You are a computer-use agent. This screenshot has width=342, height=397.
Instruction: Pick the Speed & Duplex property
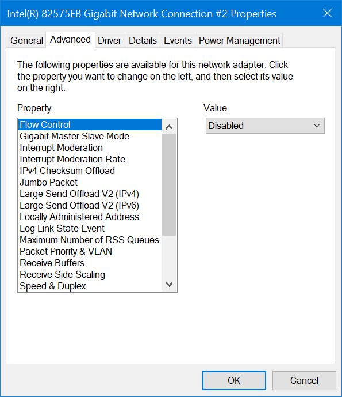(90, 286)
